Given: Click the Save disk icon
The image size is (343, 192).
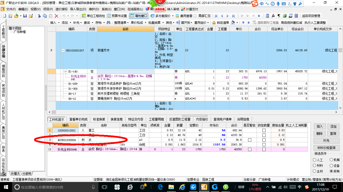Looking at the screenshot, I should coord(25,16).
